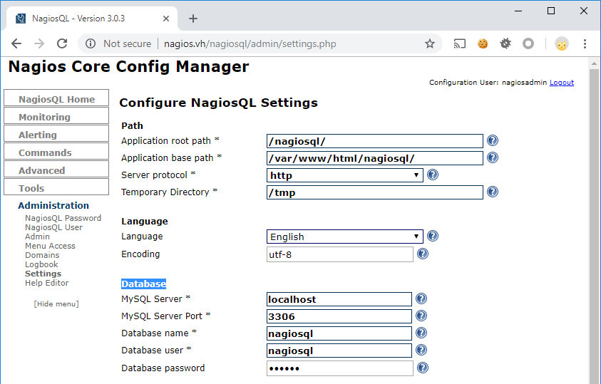Click the Nagios Core Config Manager title
This screenshot has height=384, width=601.
(129, 67)
